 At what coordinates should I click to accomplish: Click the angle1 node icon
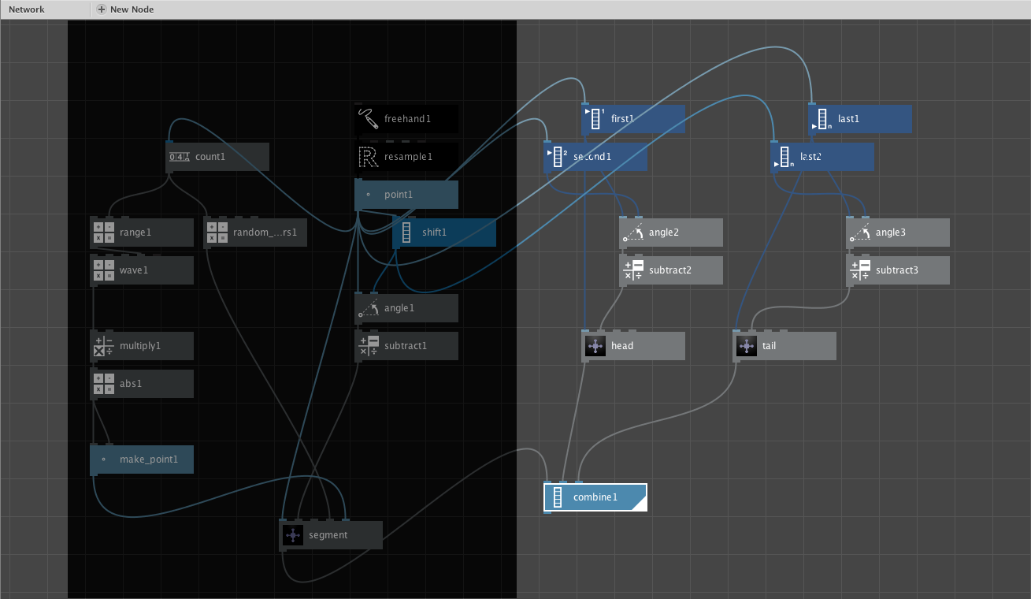pyautogui.click(x=369, y=308)
